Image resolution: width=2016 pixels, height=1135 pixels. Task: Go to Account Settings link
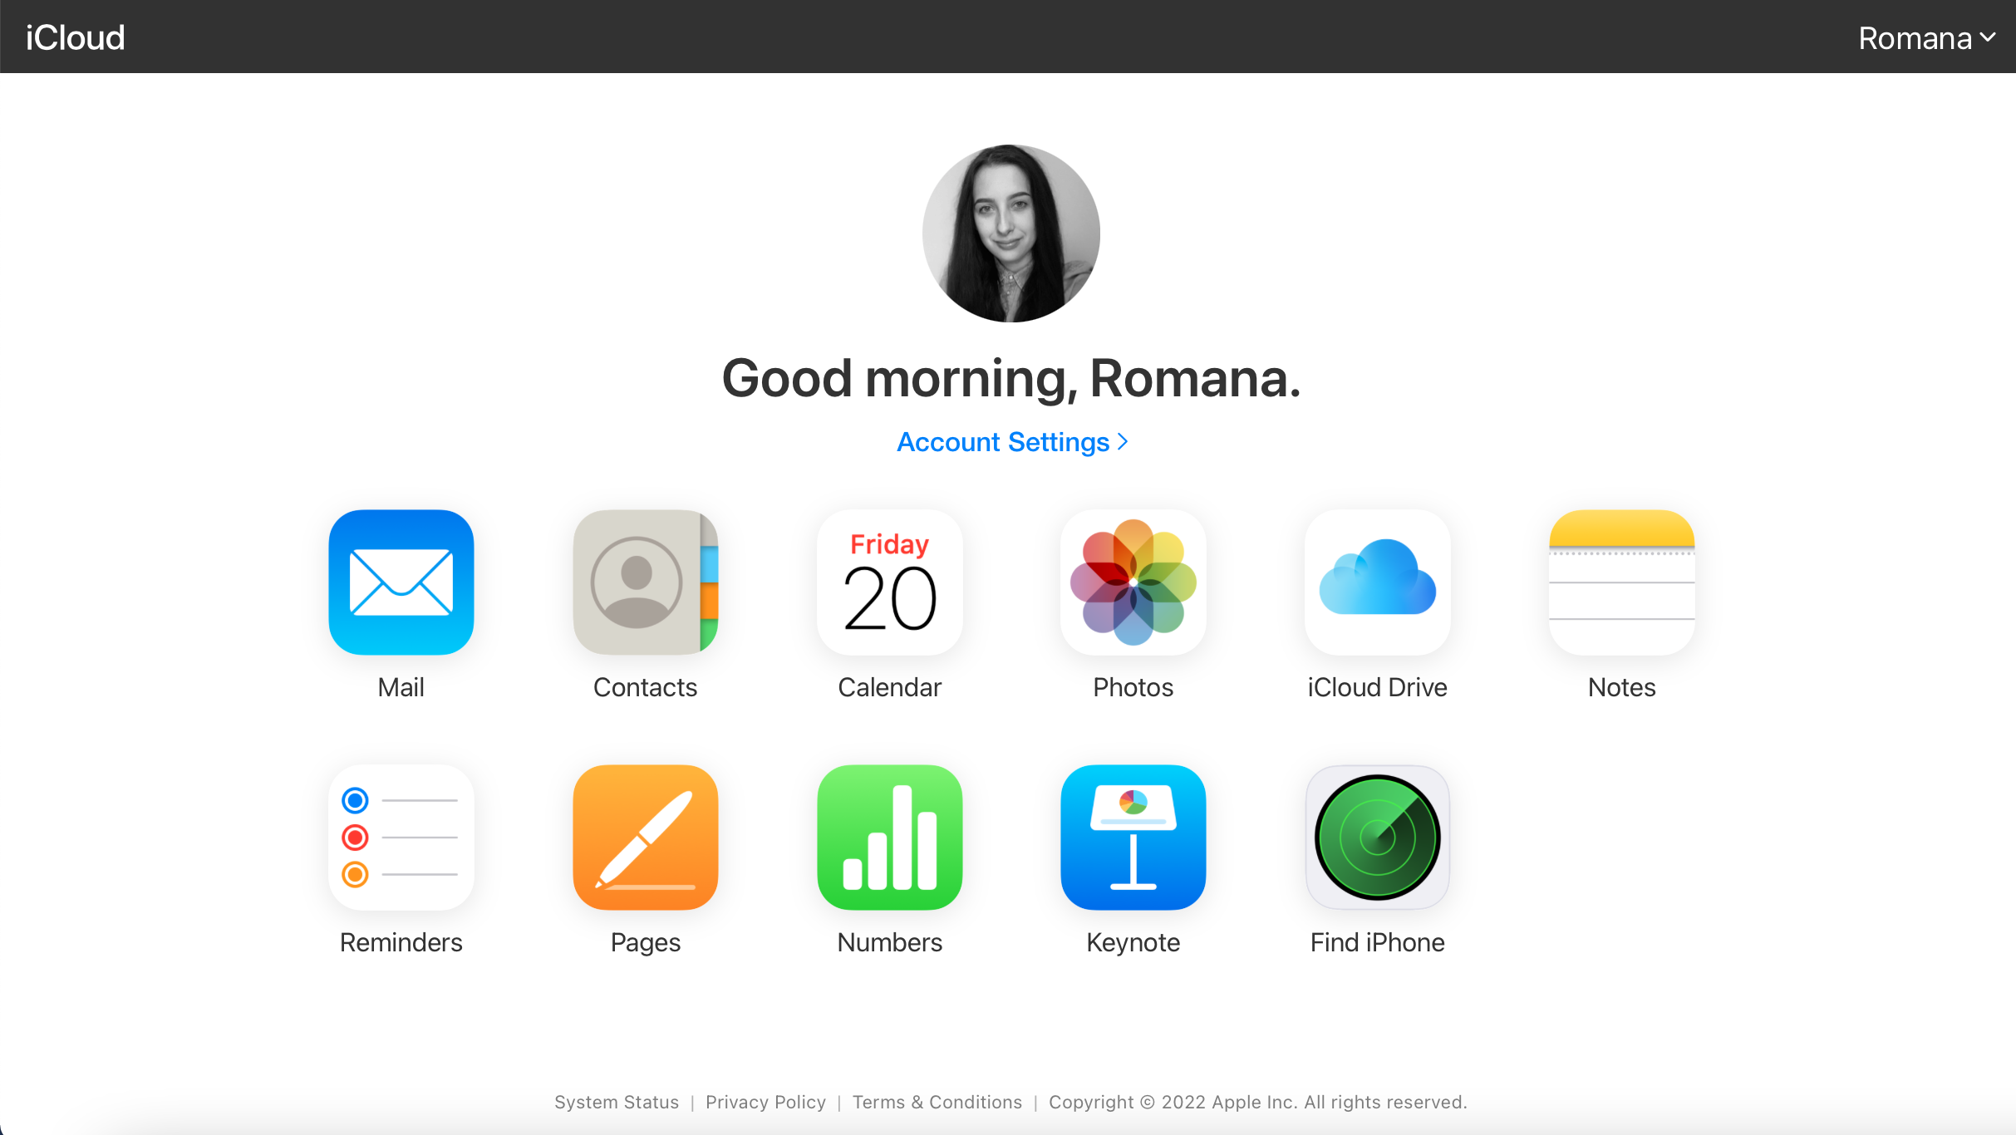click(1011, 442)
